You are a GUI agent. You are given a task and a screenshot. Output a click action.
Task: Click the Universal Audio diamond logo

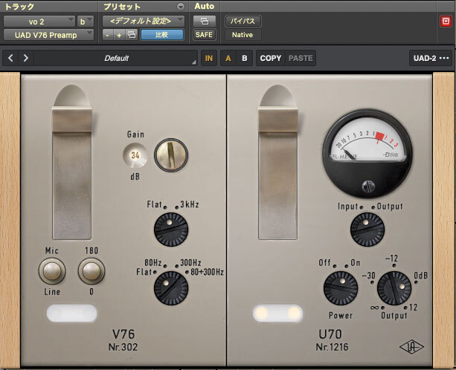pyautogui.click(x=411, y=347)
